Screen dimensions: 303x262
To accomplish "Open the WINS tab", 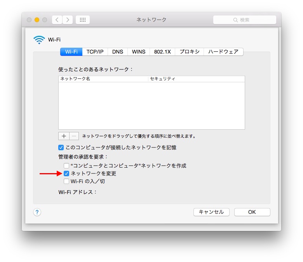I will click(139, 52).
